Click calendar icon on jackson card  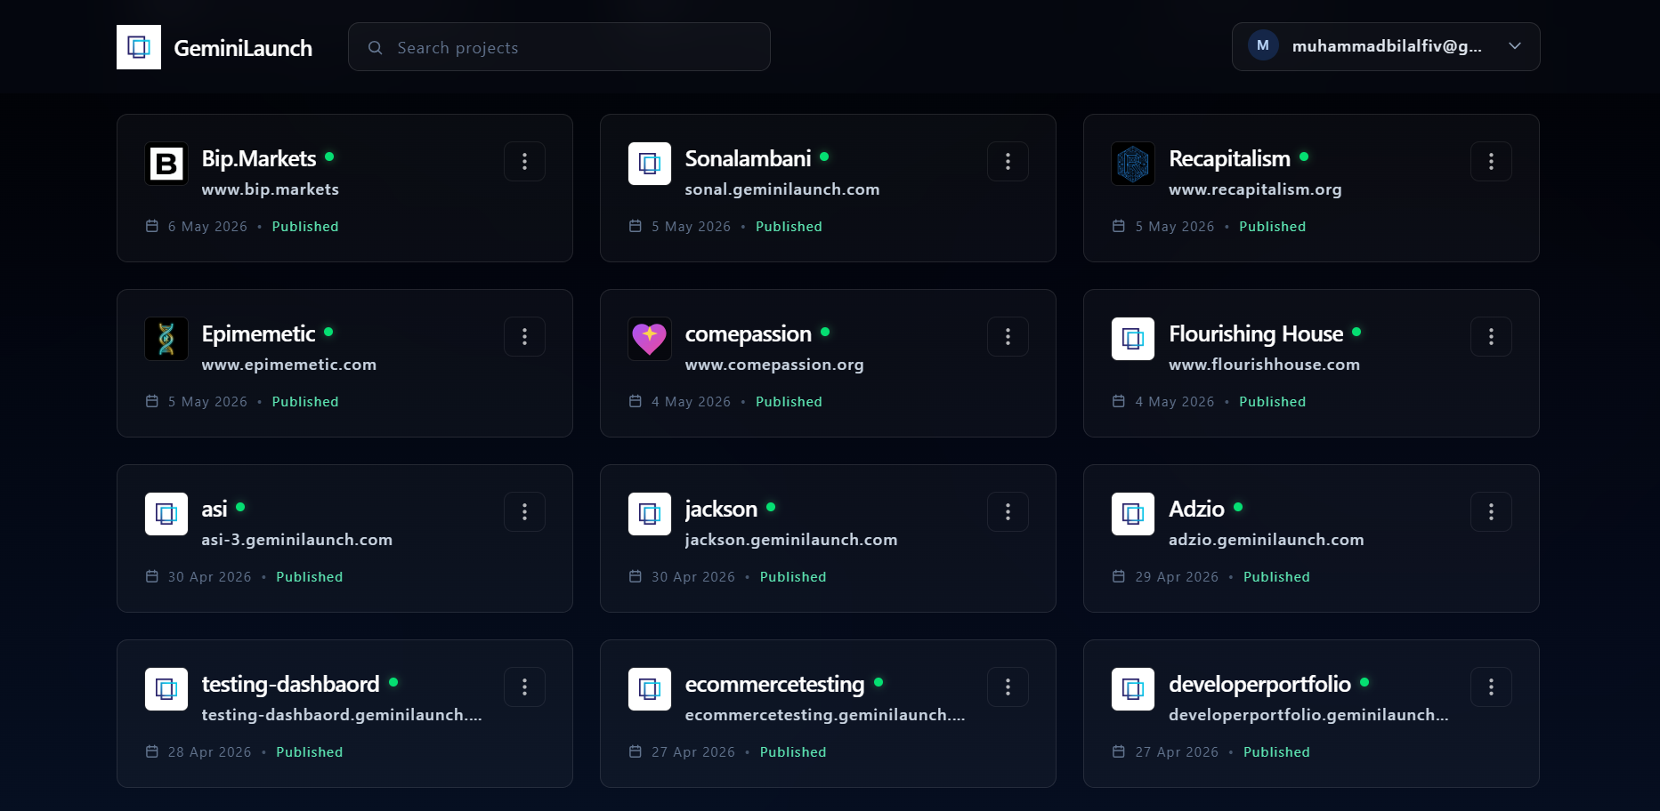(636, 576)
